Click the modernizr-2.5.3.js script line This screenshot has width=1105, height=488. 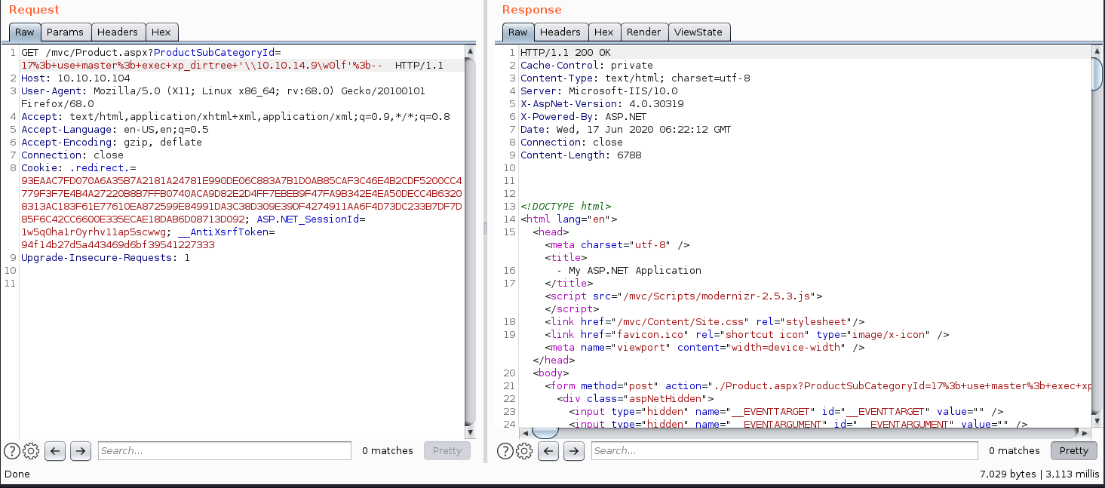(683, 296)
